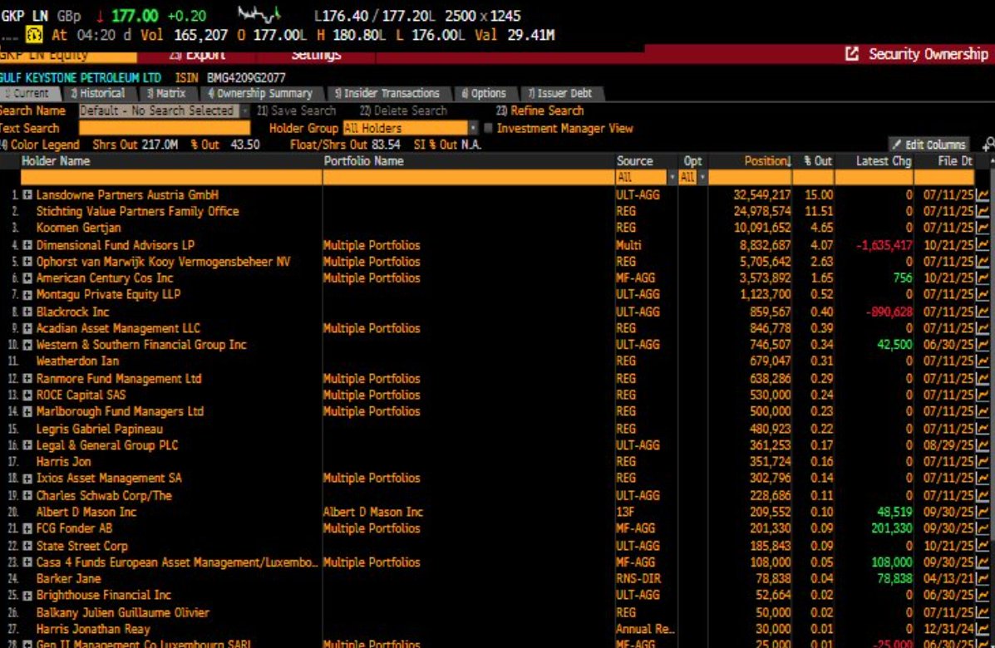The height and width of the screenshot is (648, 995).
Task: Click Save Search
Action: click(x=297, y=110)
